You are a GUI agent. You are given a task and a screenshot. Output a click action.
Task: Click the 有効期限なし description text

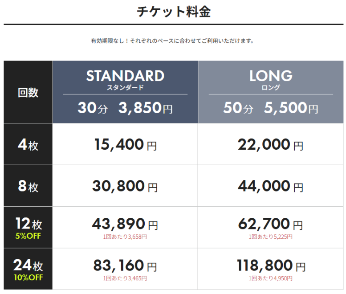(x=172, y=41)
